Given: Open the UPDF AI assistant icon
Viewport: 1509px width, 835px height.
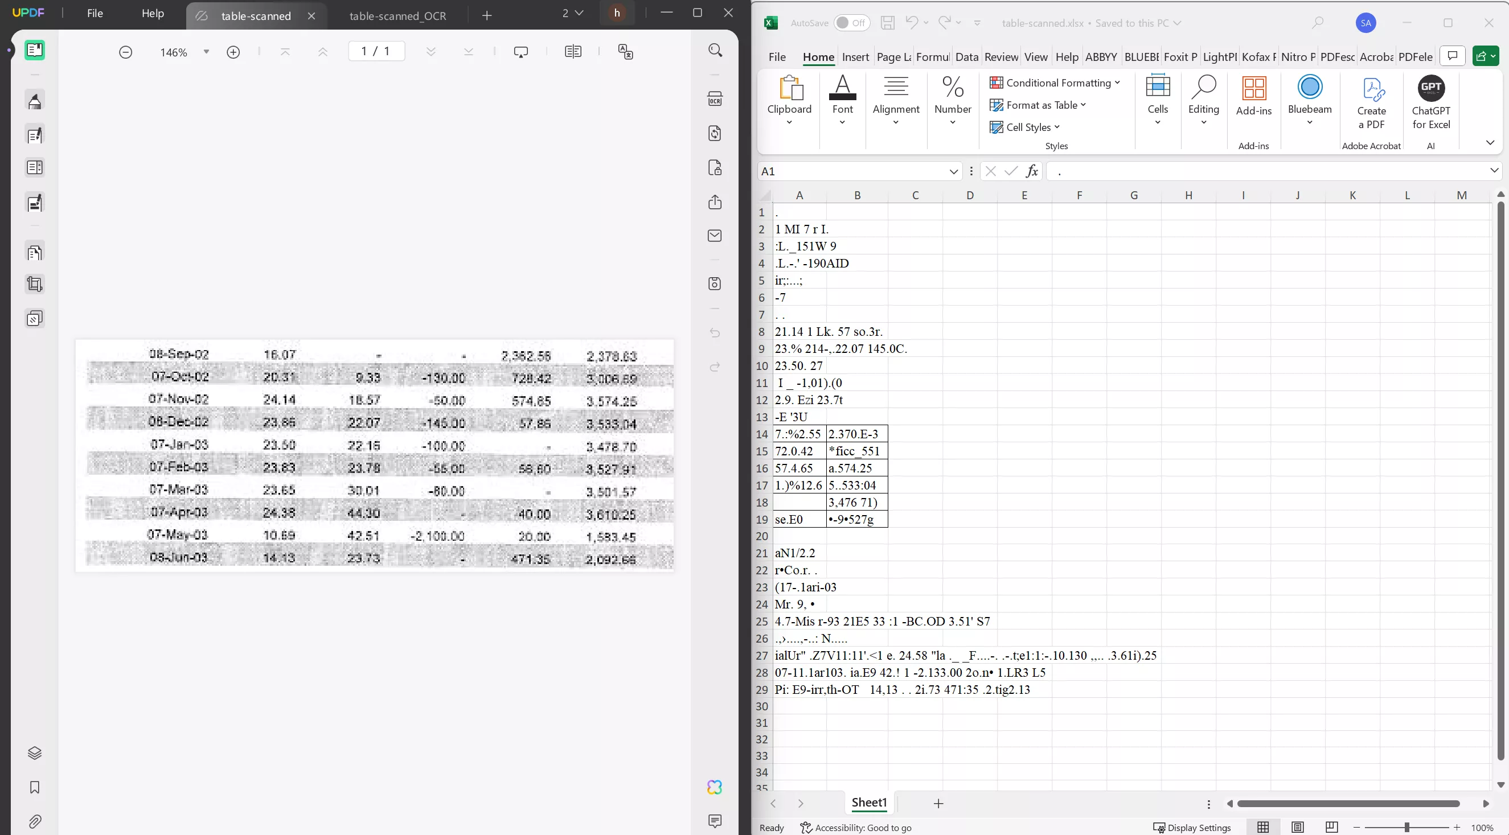Looking at the screenshot, I should [715, 787].
